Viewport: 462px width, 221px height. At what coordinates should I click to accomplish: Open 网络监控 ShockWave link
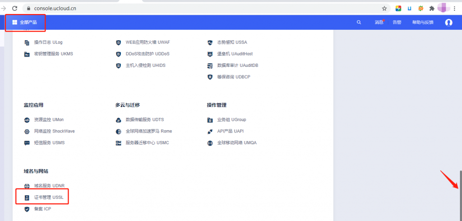[x=55, y=131]
